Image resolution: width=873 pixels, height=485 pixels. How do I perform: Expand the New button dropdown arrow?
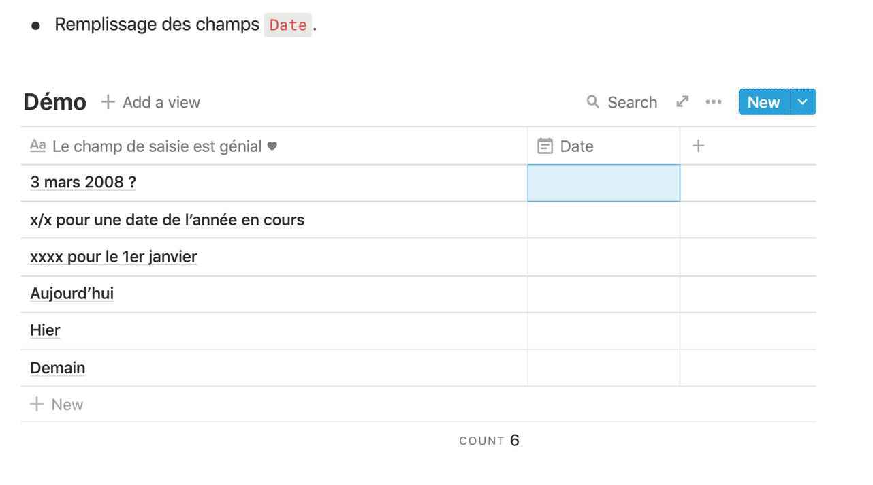(803, 102)
